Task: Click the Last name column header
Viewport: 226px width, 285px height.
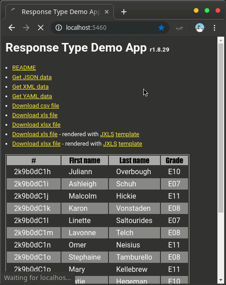Action: pyautogui.click(x=135, y=161)
